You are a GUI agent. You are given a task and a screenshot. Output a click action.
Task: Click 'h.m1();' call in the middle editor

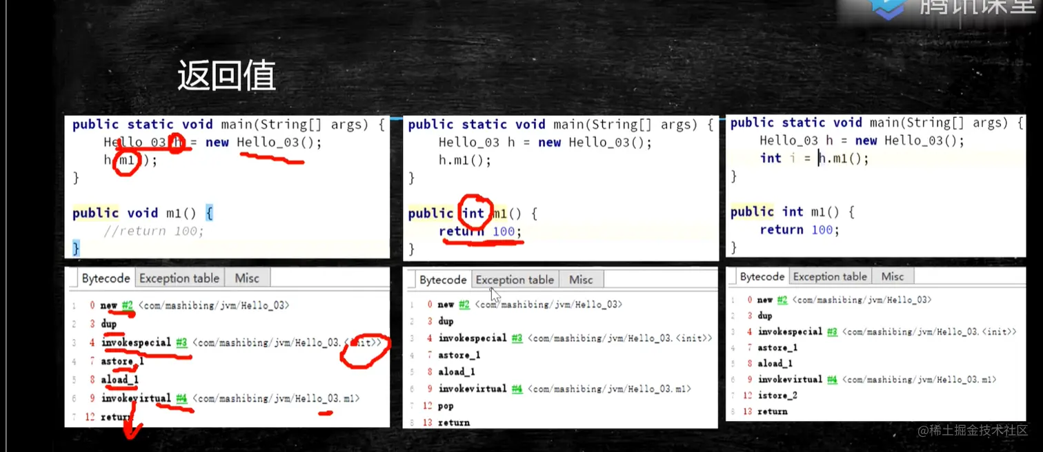pos(465,160)
